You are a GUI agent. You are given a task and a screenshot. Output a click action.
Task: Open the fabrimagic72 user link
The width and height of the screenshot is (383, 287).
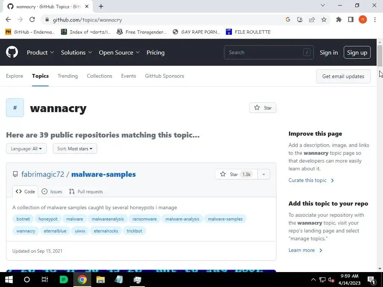tap(43, 174)
